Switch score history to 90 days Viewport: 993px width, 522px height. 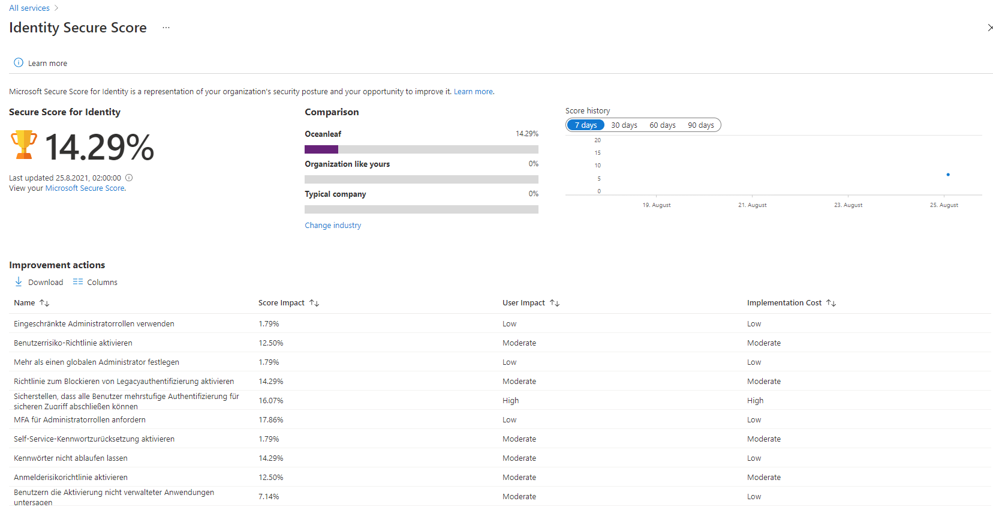(x=701, y=125)
